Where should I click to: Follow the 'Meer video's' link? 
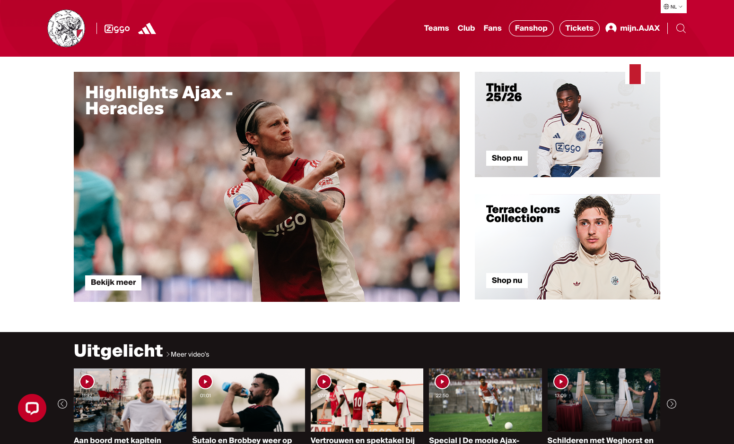[x=188, y=354]
